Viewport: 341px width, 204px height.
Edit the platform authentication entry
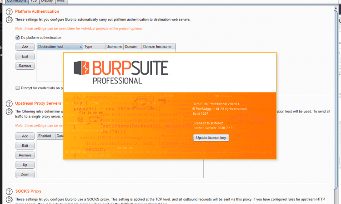click(x=25, y=56)
